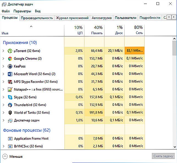Sort by the Имя column header
This screenshot has height=163, width=177.
pyautogui.click(x=32, y=30)
